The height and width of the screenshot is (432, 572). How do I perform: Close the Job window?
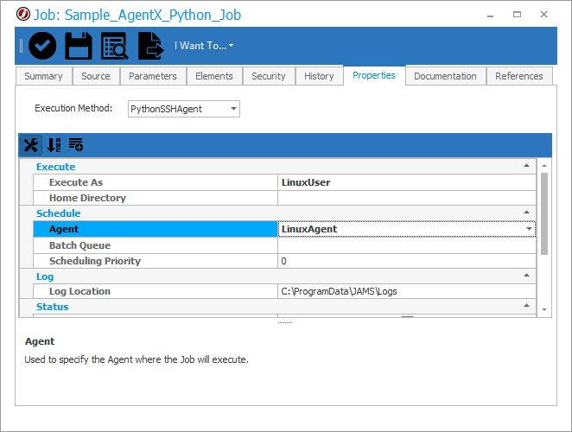[x=543, y=15]
